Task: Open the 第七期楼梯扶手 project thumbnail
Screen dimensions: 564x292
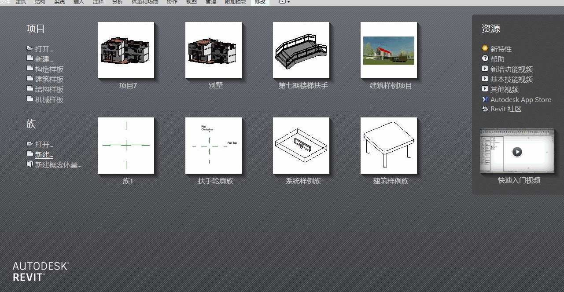Action: [x=301, y=50]
